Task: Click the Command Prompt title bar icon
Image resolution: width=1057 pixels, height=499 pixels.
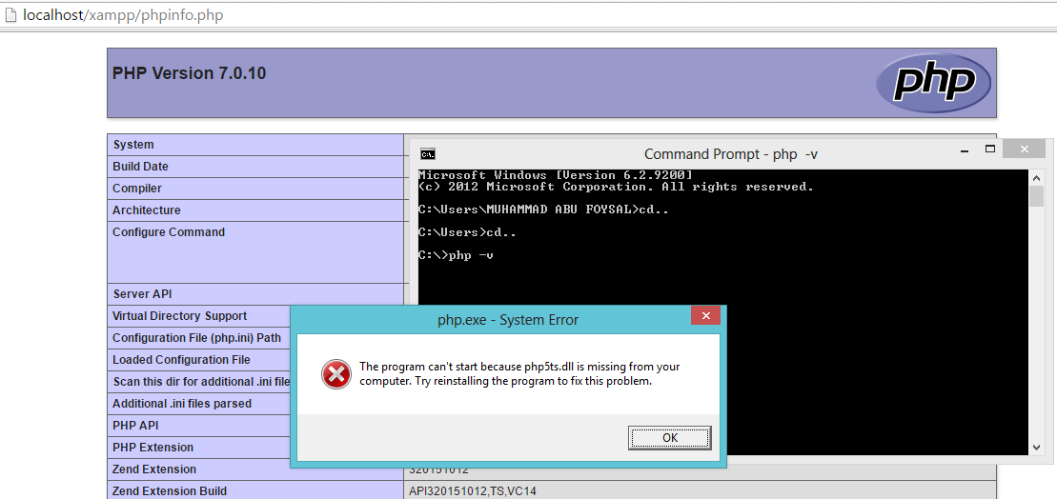Action: [427, 154]
